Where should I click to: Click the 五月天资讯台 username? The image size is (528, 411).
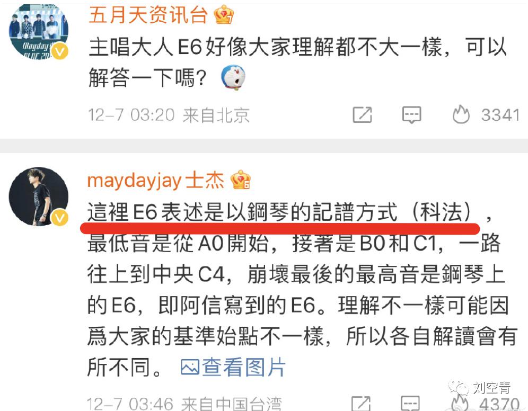coord(148,15)
